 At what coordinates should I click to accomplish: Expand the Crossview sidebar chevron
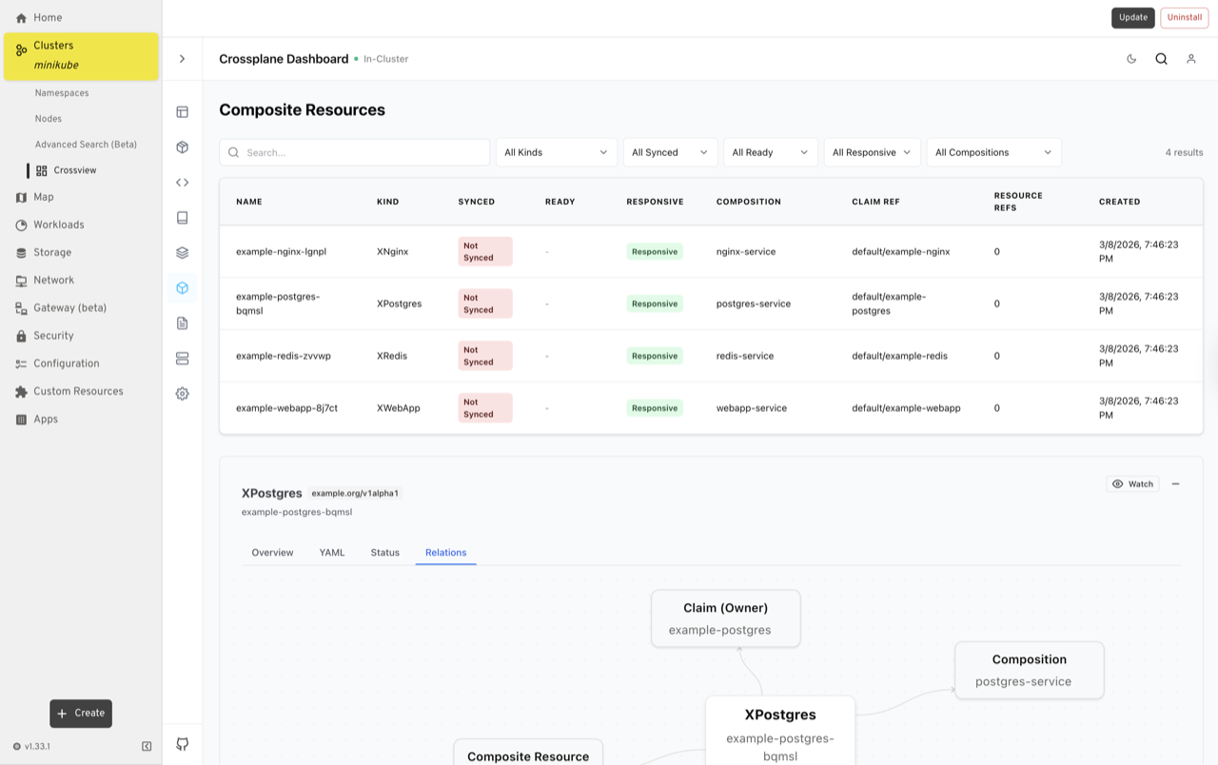[182, 59]
